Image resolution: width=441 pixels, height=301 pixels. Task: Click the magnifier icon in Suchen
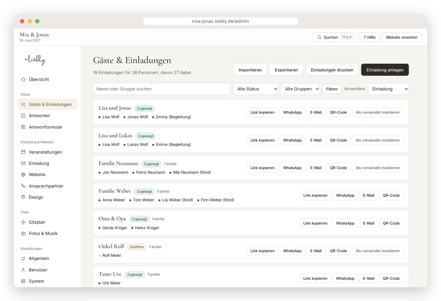pos(319,37)
